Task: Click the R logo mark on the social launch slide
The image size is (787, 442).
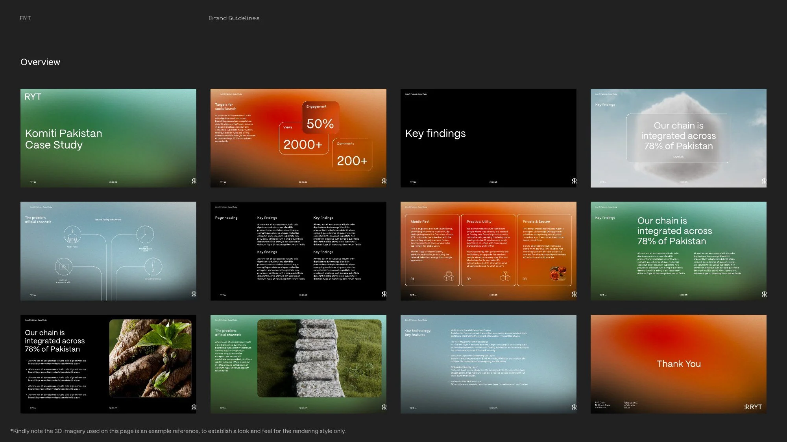Action: tap(384, 181)
